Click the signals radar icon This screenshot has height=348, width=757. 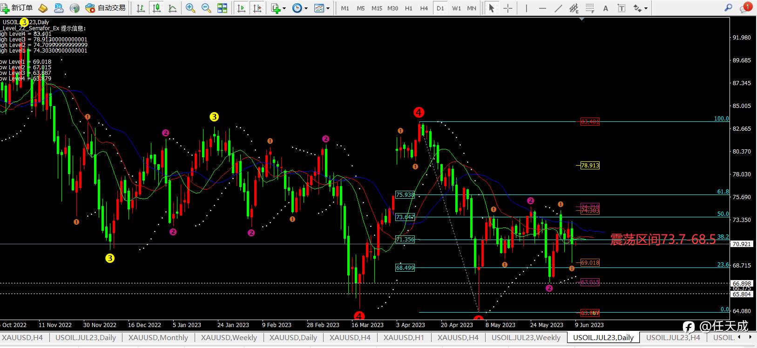pos(74,8)
